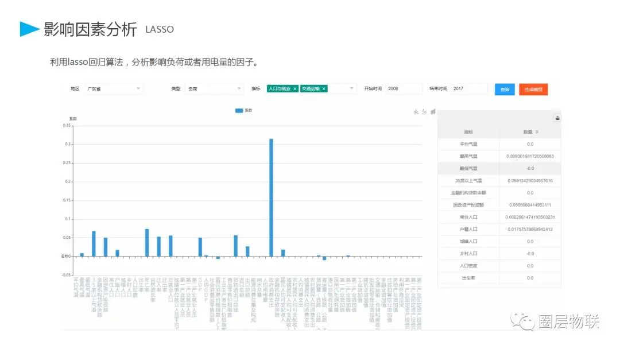Switch chart to bar view icon
Image resolution: width=620 pixels, height=349 pixels.
[433, 112]
